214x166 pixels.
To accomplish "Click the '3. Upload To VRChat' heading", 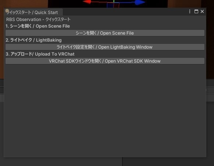I will (x=40, y=54).
